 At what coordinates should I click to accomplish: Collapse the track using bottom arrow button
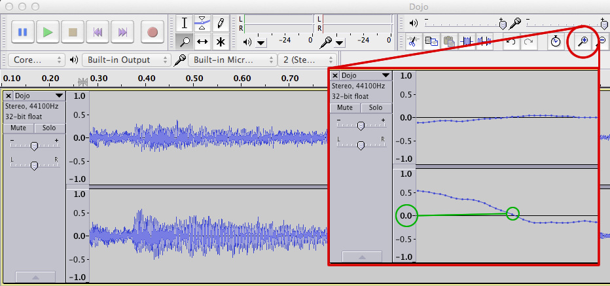pos(35,278)
